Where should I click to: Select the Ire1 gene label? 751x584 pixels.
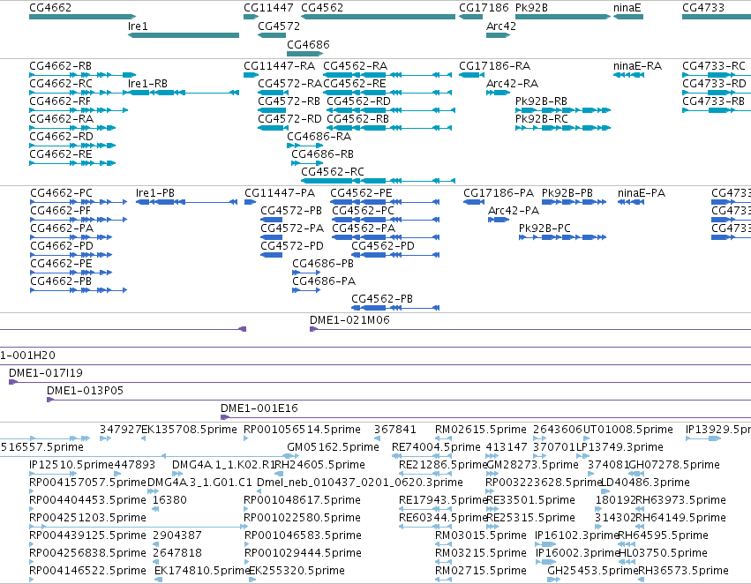138,26
